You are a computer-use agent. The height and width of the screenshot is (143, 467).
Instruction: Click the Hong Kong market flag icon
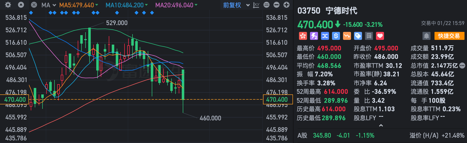click(x=303, y=36)
